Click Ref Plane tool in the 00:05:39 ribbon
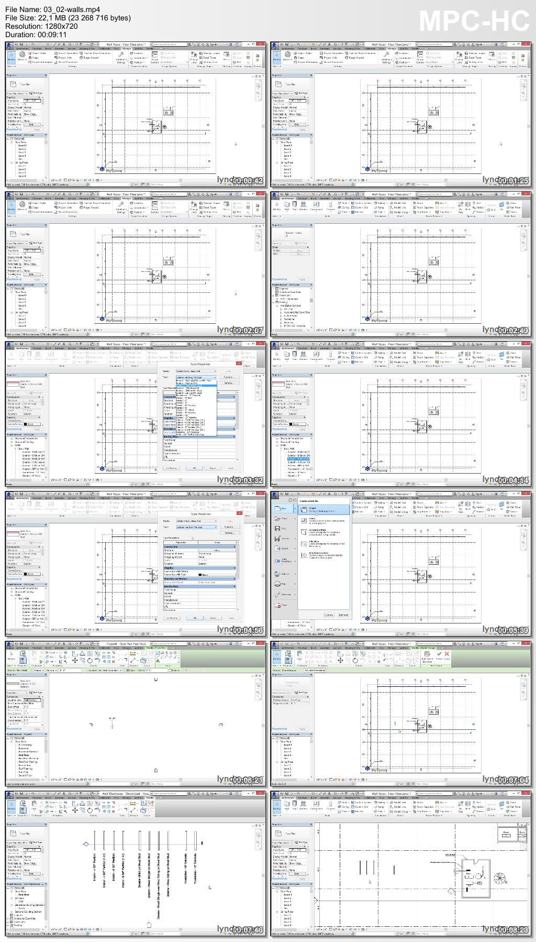 (x=513, y=507)
